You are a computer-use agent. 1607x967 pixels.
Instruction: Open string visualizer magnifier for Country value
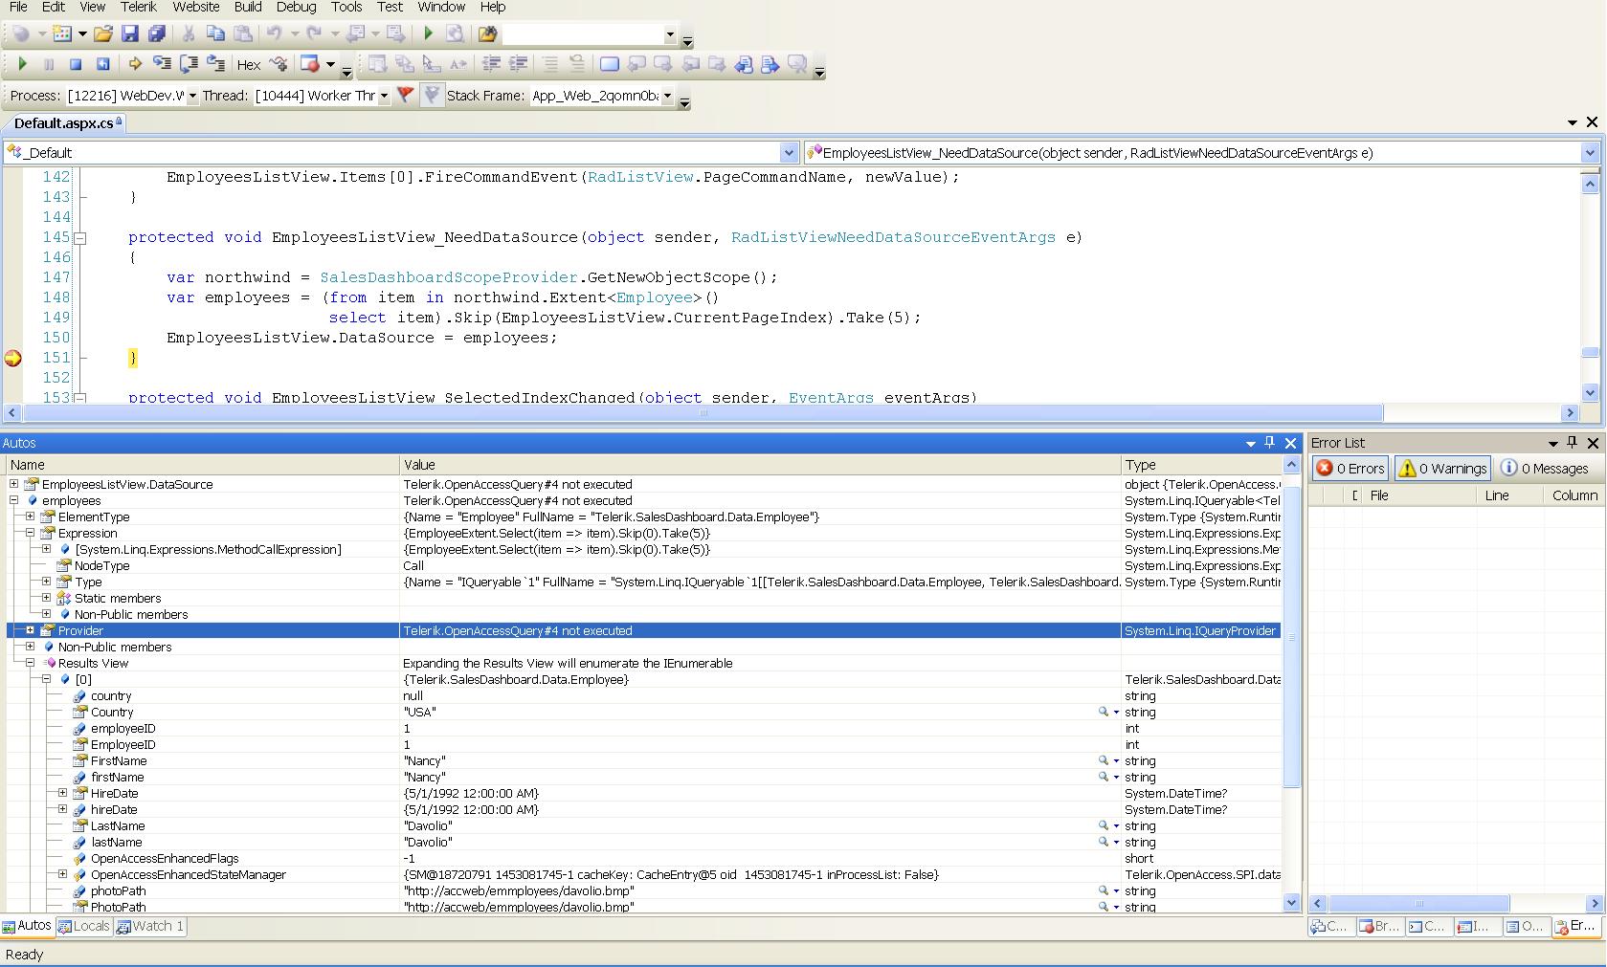click(1104, 712)
